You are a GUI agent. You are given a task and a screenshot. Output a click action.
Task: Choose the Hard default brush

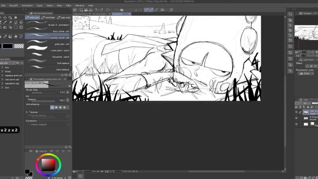[x=47, y=69]
